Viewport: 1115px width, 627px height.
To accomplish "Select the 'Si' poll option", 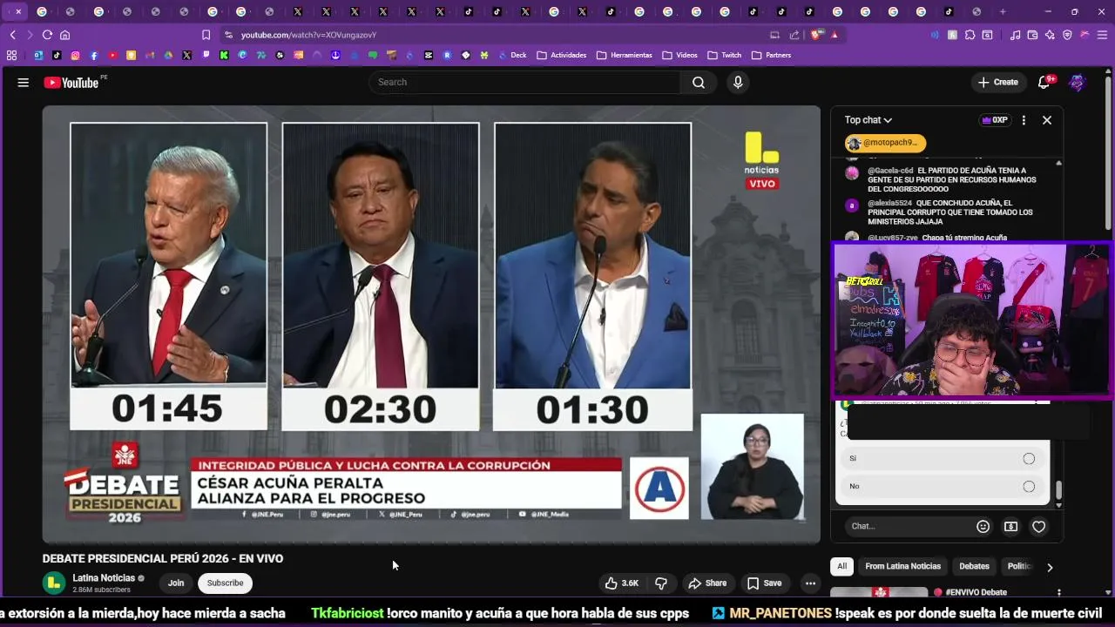I will [x=943, y=458].
